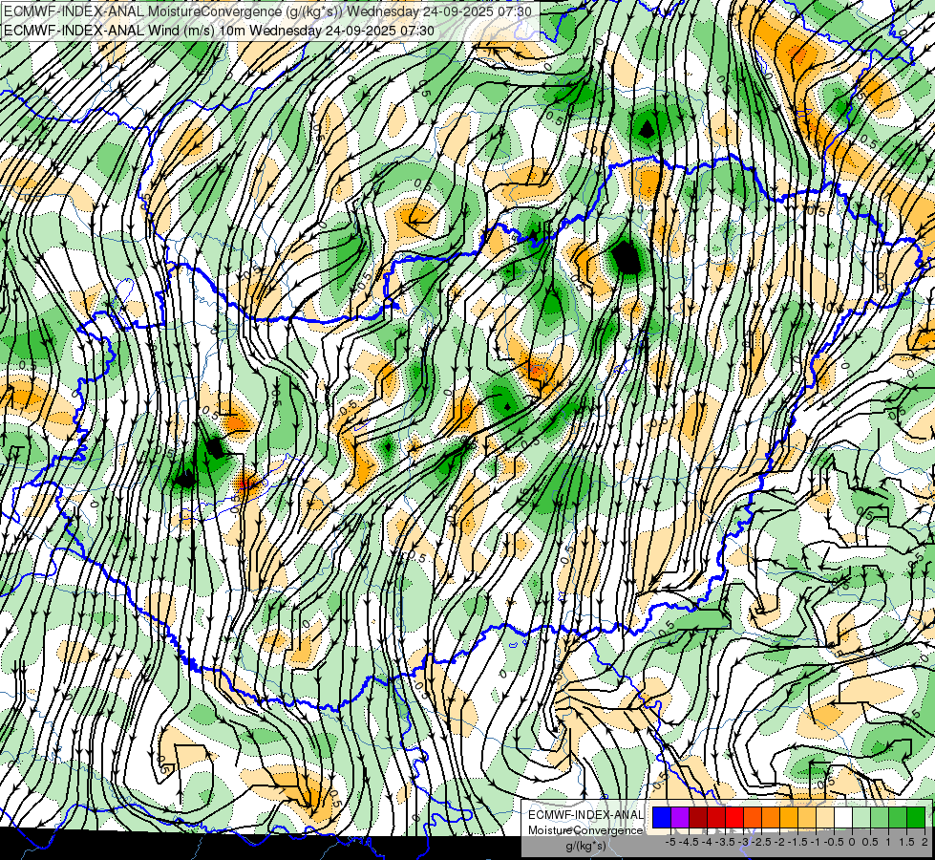The width and height of the screenshot is (935, 860).
Task: Pick the medium green legend swatch between 1 and 1.5
Action: tap(898, 817)
